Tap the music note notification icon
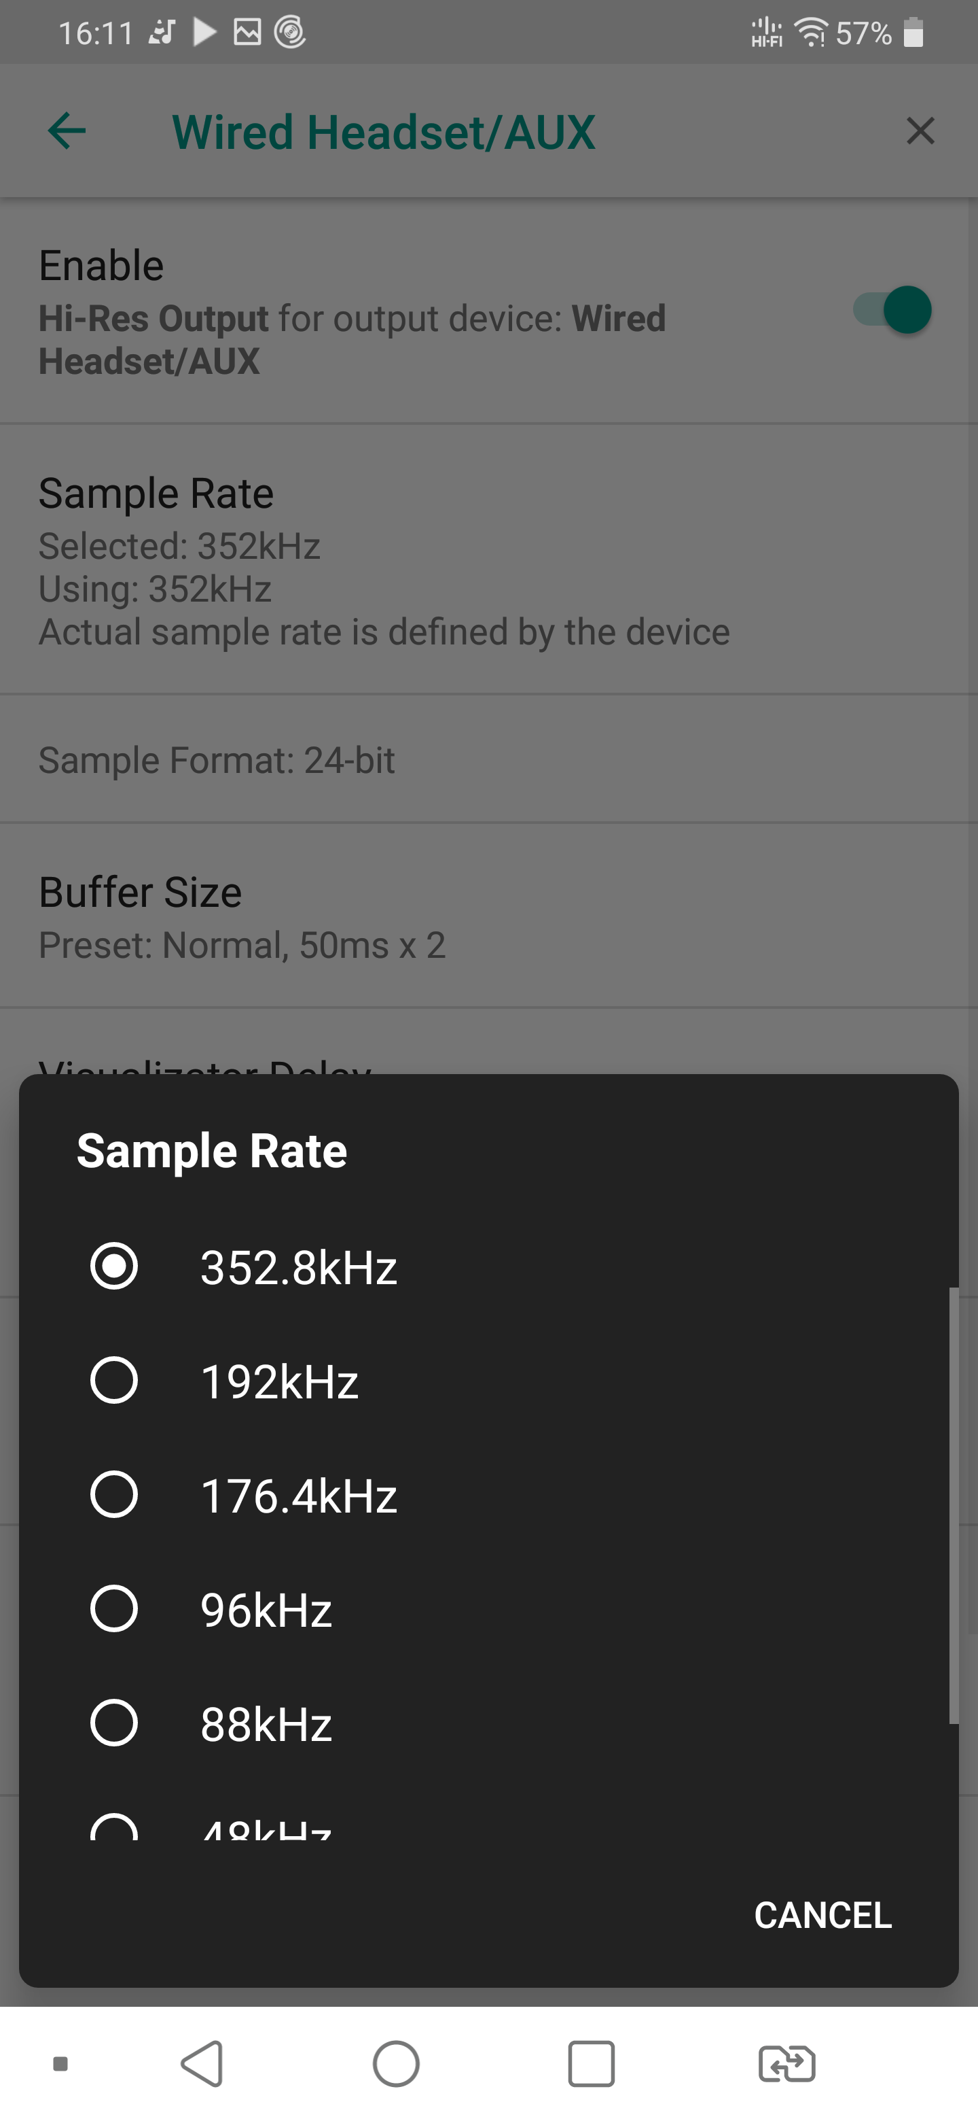The width and height of the screenshot is (978, 2121). [162, 33]
